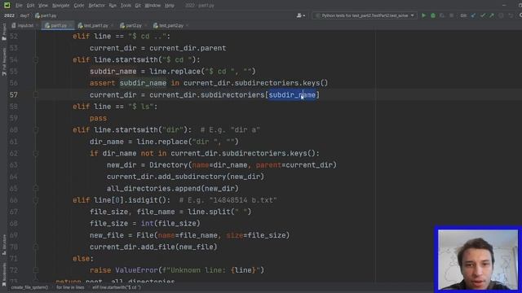Open the File menu
Image resolution: width=522 pixels, height=293 pixels.
(x=19, y=6)
